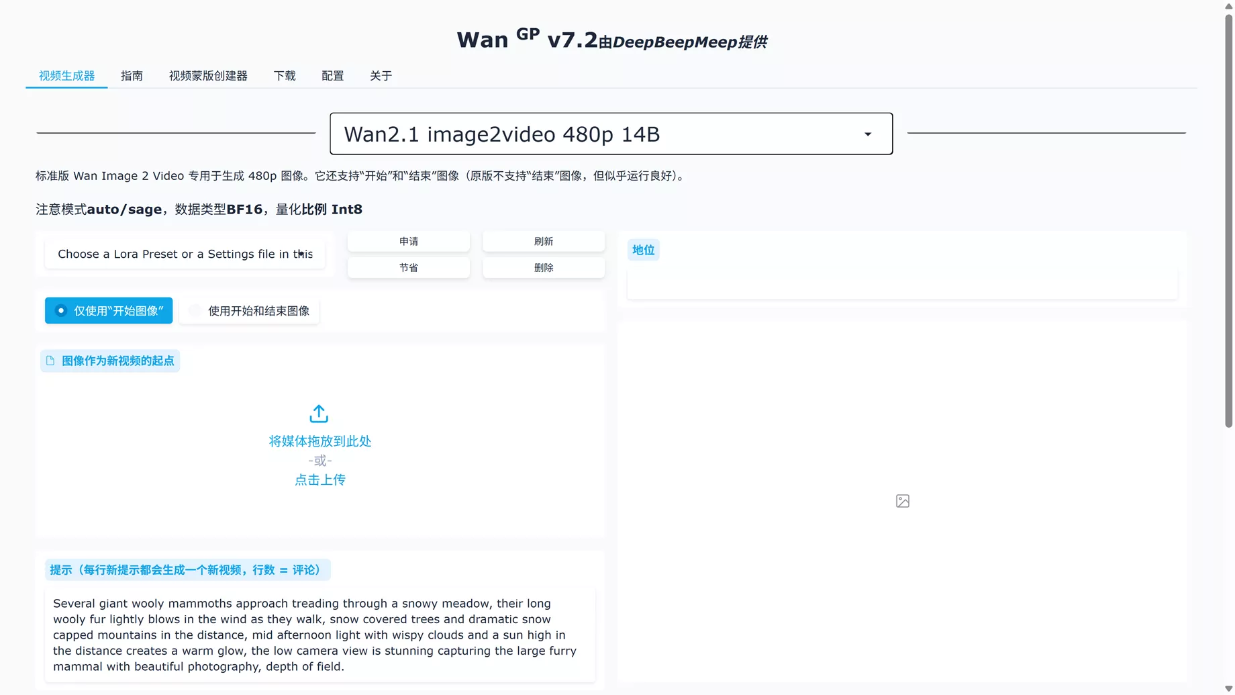The width and height of the screenshot is (1235, 695).
Task: Switch to the 指南 tab
Action: point(132,76)
